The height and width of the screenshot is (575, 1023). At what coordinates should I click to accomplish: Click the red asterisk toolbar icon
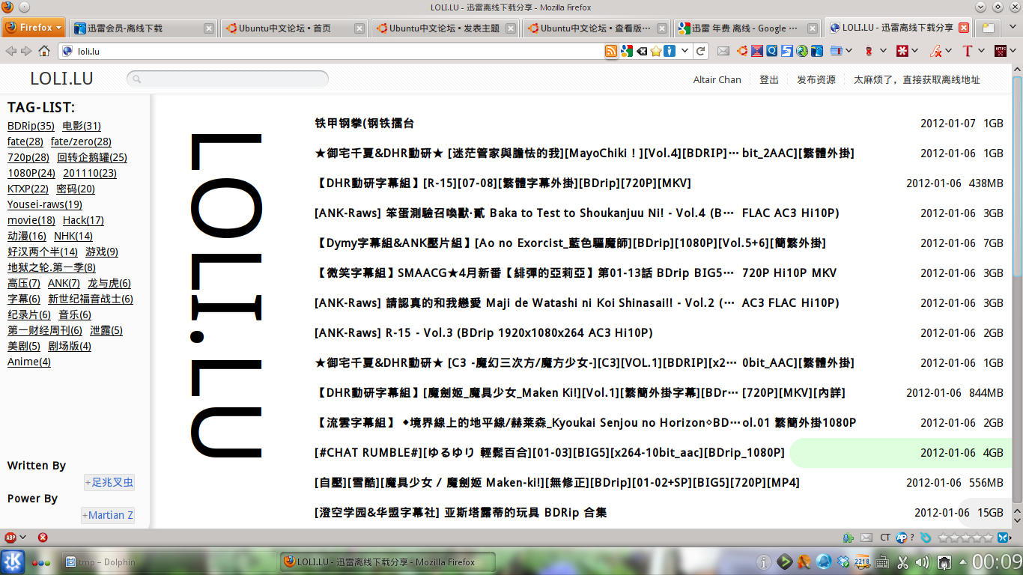pos(903,51)
